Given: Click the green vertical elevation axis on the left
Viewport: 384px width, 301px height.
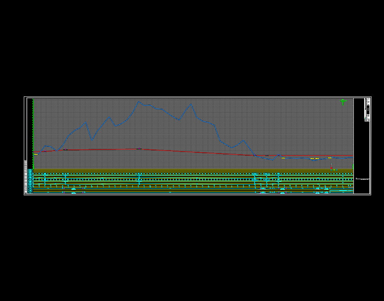Looking at the screenshot, I should pyautogui.click(x=33, y=133).
